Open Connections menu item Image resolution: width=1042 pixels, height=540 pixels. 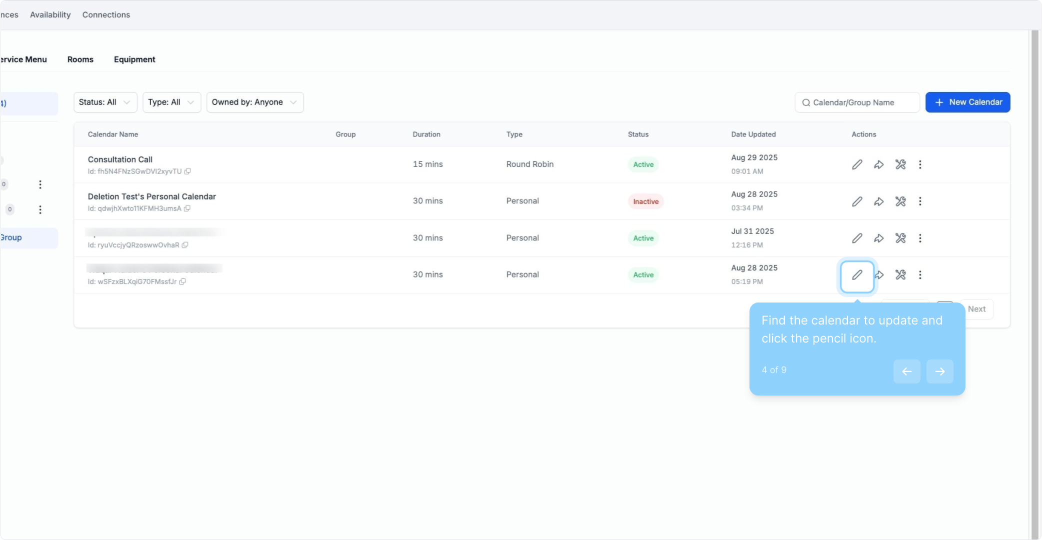[x=106, y=15]
